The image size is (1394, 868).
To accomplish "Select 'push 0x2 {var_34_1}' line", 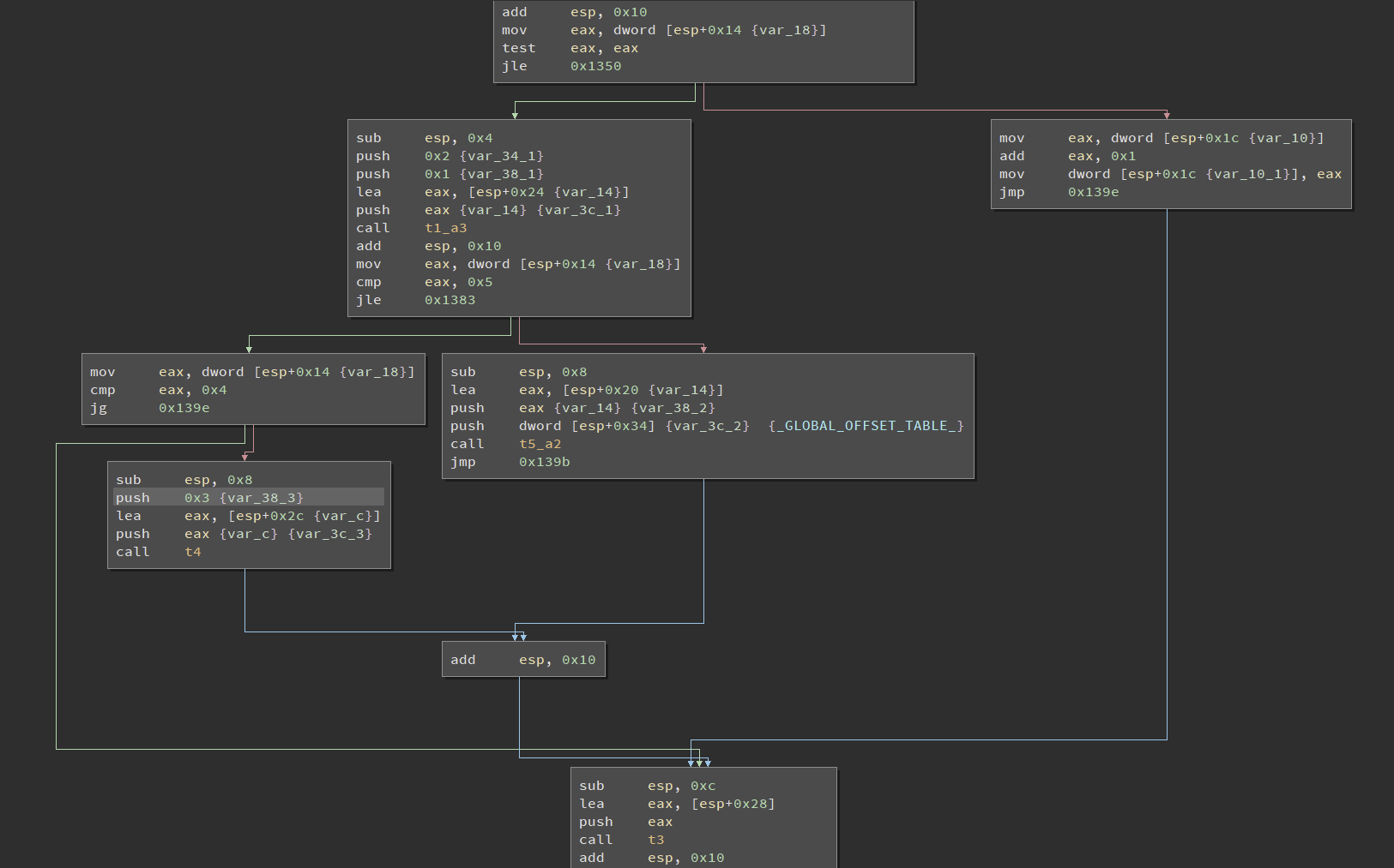I will 450,156.
